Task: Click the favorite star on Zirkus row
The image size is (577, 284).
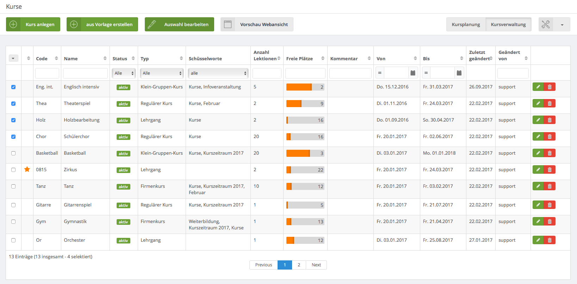Action: tap(27, 169)
